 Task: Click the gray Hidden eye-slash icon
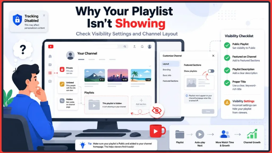pos(62,101)
